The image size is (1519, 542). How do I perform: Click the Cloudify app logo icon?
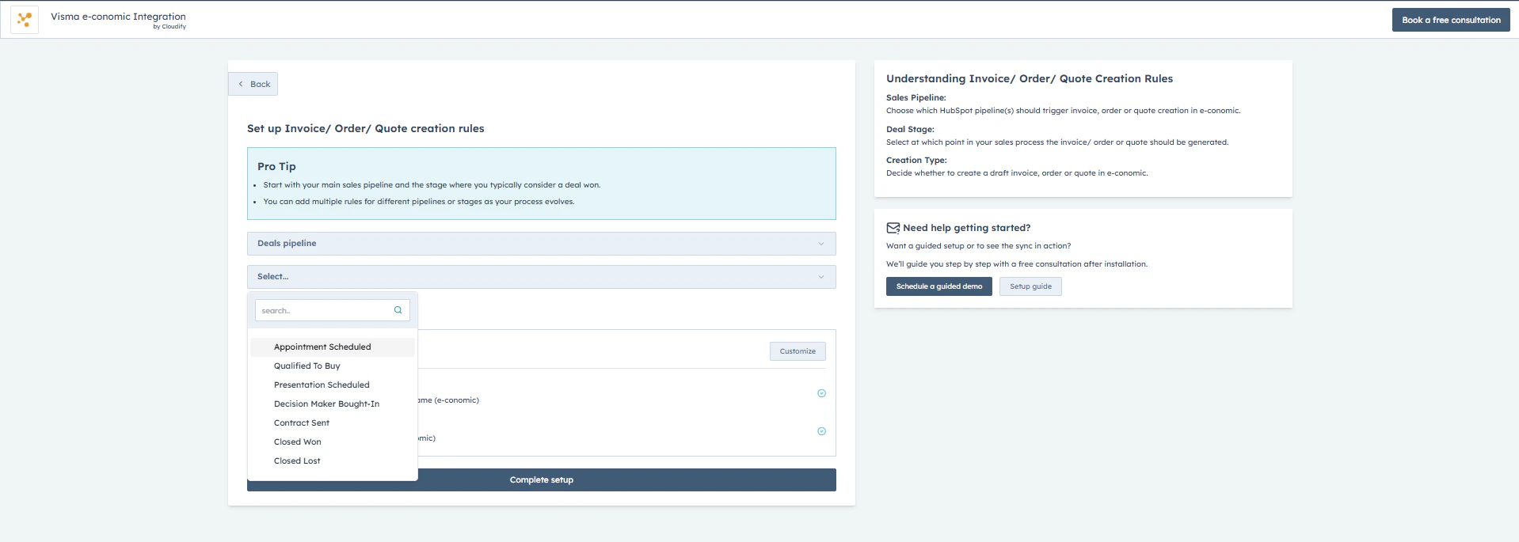tap(25, 19)
